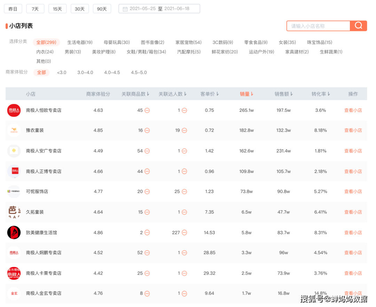
Task: Filter by 女装(35) category
Action: click(287, 42)
